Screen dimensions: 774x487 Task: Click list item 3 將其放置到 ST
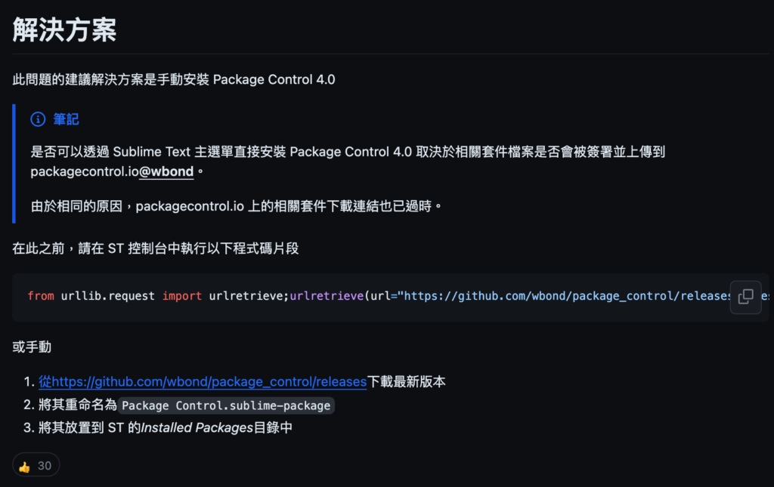pyautogui.click(x=158, y=427)
